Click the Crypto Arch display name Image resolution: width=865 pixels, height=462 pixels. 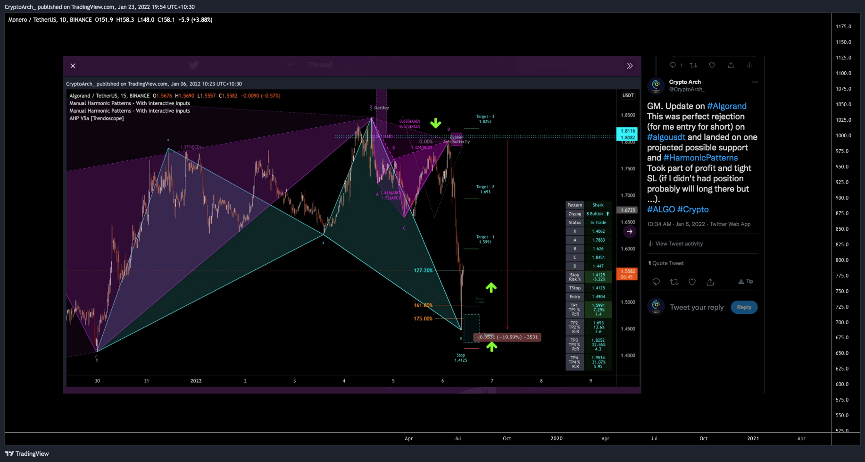(x=685, y=82)
